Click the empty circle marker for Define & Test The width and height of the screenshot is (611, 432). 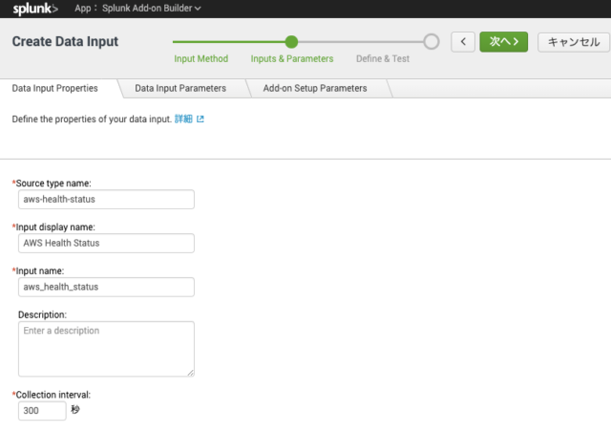tap(432, 42)
